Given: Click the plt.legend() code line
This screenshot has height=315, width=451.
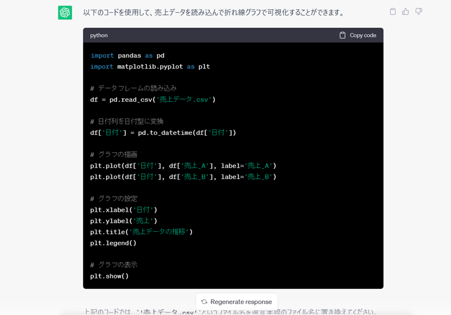Looking at the screenshot, I should coord(113,243).
